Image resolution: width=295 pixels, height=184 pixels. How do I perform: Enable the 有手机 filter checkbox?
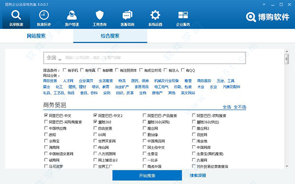(x=64, y=70)
